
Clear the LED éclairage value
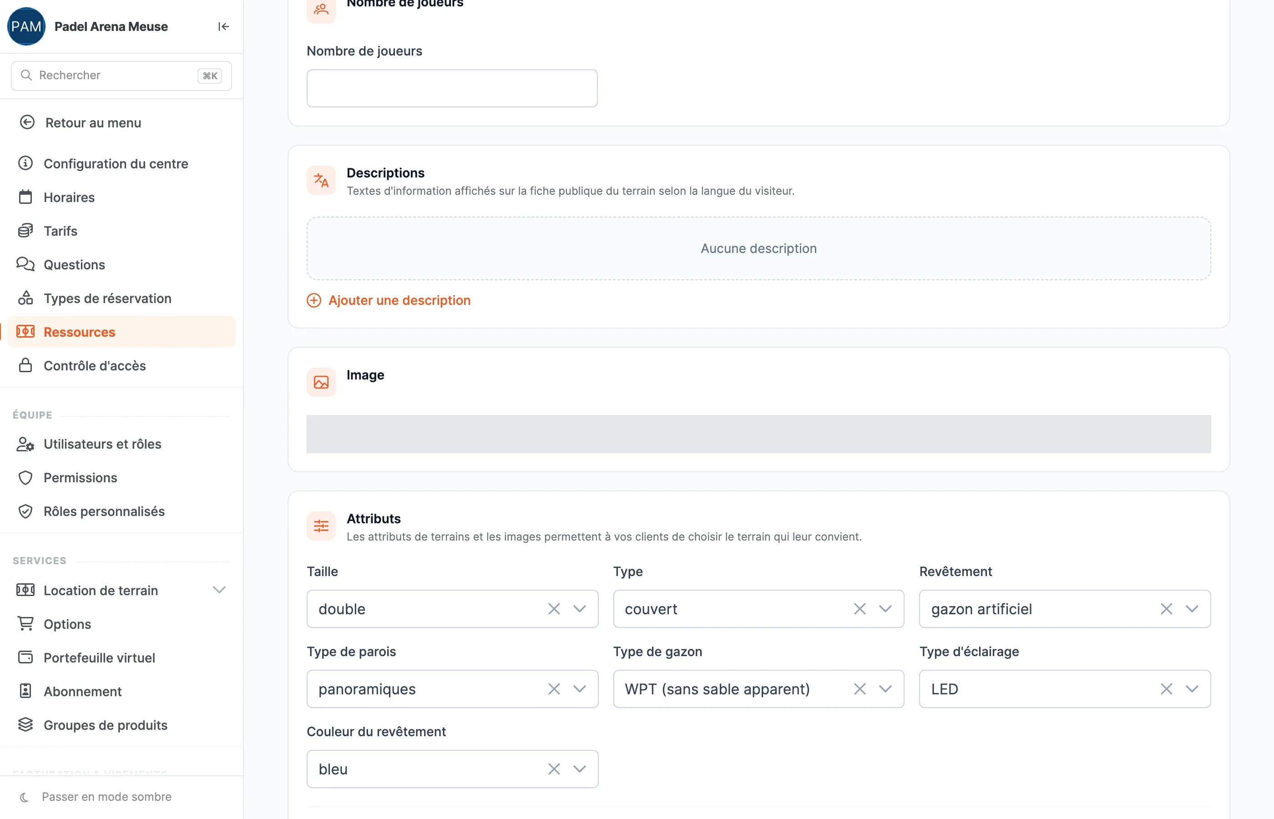click(1167, 689)
